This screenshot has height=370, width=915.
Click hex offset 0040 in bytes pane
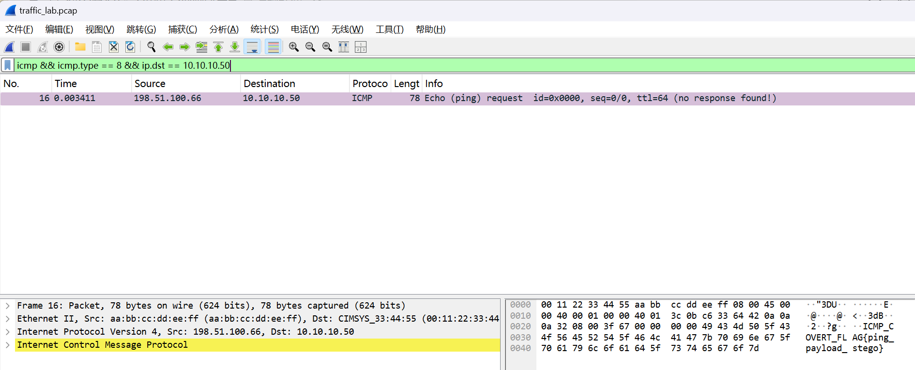point(520,348)
